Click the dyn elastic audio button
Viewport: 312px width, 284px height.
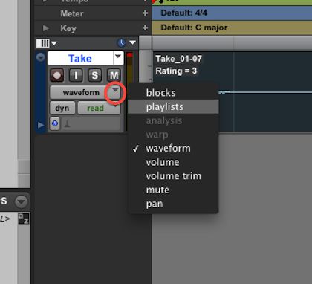[x=62, y=108]
